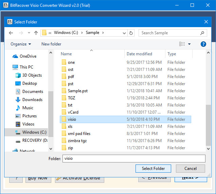Click the search magnifier icon
This screenshot has height=194, width=216.
click(x=202, y=33)
